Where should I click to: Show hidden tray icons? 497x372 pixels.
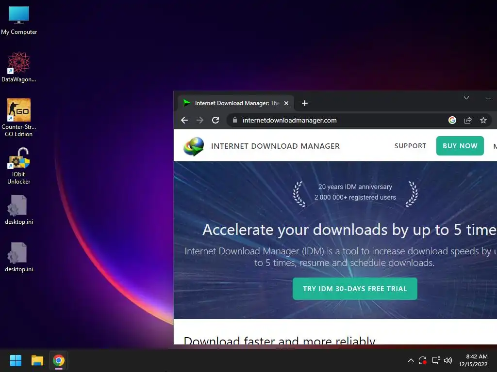[411, 360]
